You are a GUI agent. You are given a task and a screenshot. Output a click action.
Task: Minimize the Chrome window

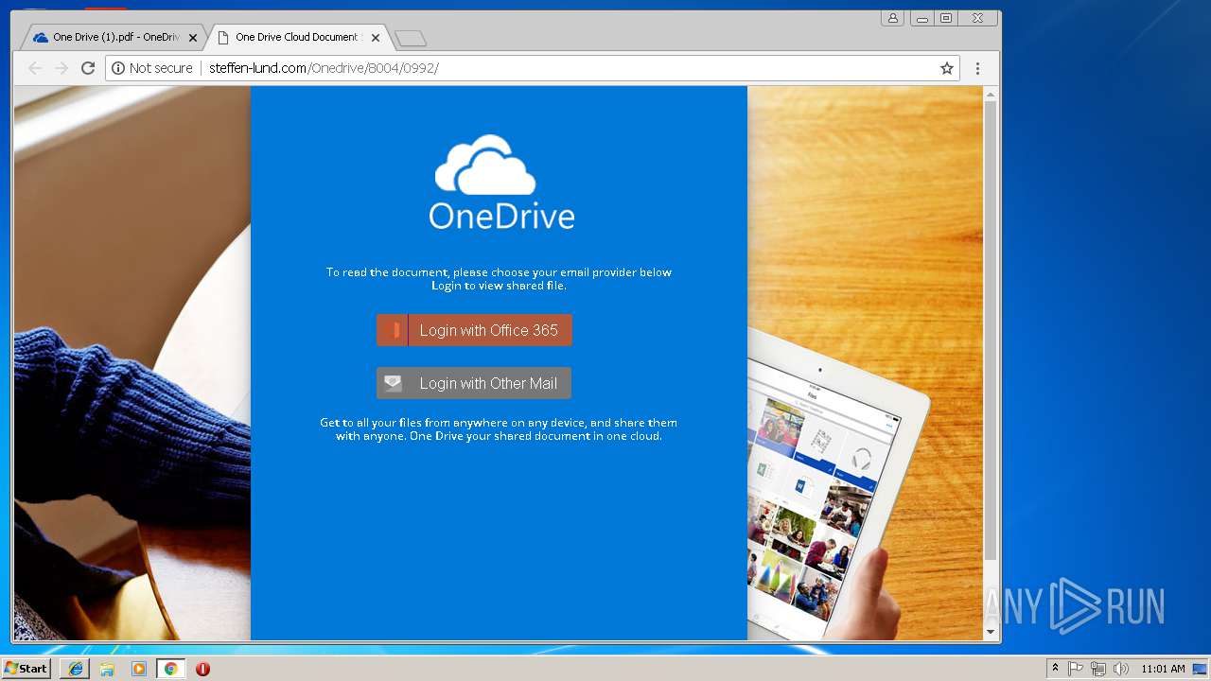921,18
